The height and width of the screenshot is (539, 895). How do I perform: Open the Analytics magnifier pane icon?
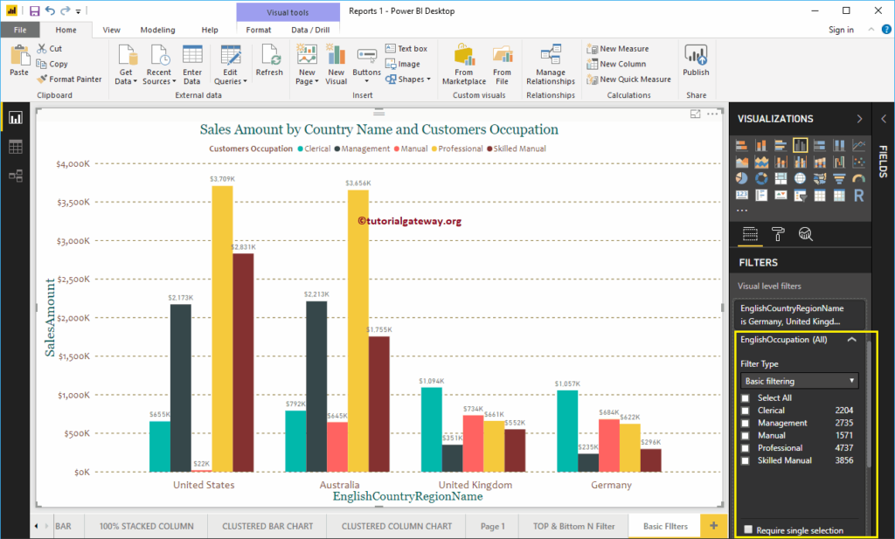(805, 234)
